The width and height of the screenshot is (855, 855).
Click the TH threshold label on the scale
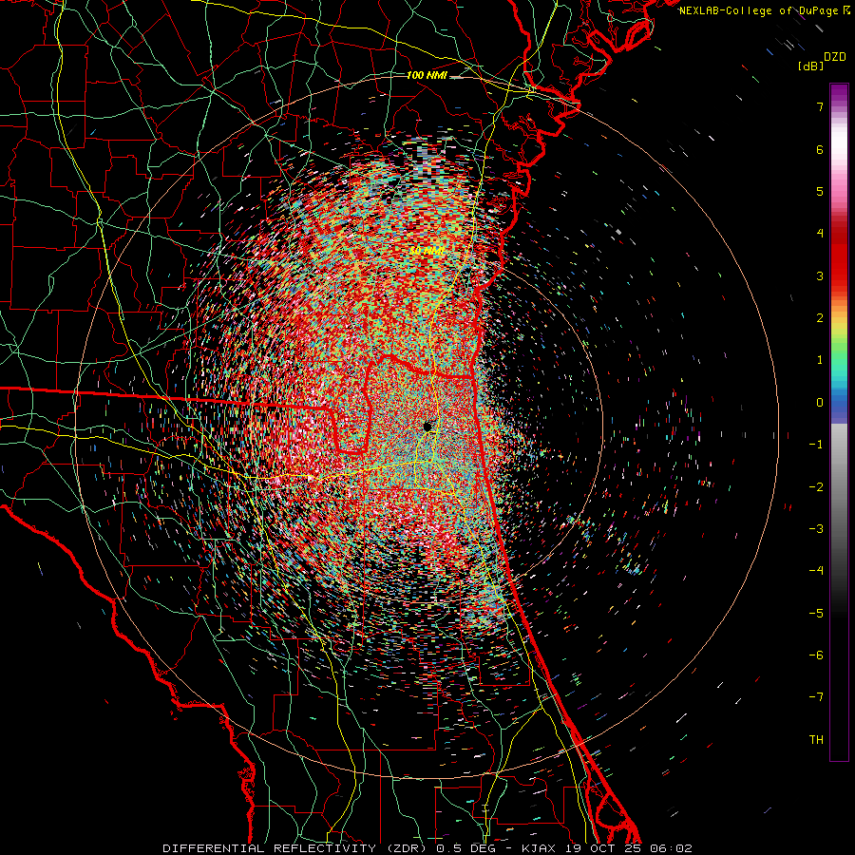(816, 740)
